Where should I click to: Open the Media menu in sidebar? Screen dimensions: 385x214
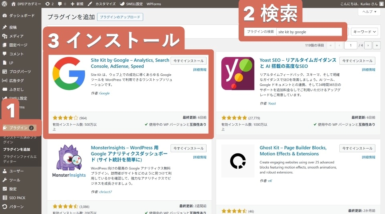click(16, 36)
